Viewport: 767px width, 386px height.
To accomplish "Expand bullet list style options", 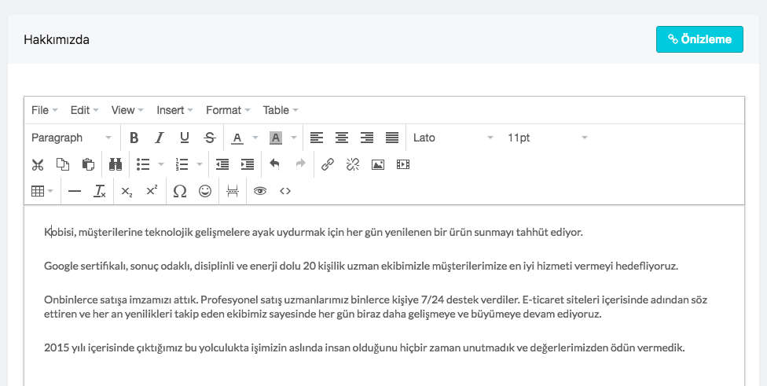I will click(161, 164).
